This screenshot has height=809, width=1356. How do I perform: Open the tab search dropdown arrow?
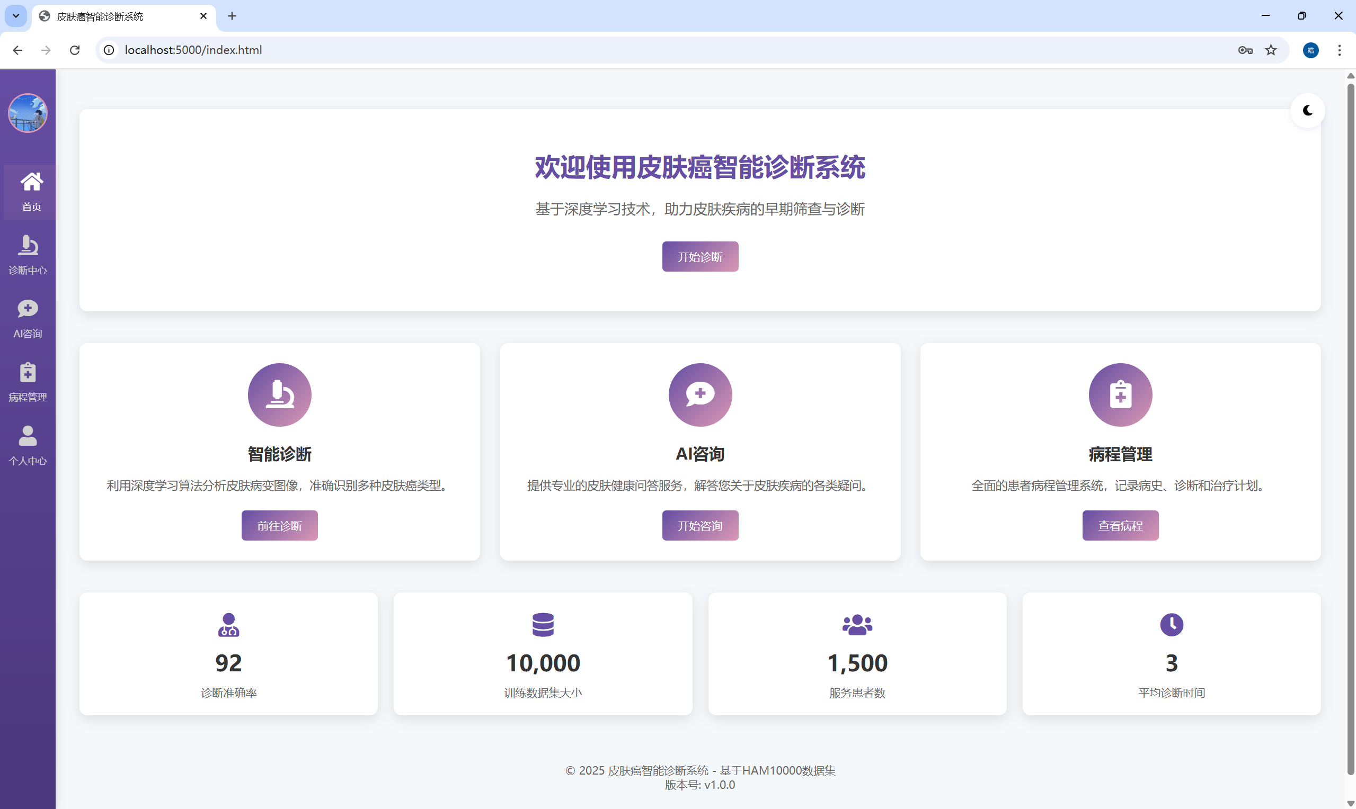pos(16,16)
